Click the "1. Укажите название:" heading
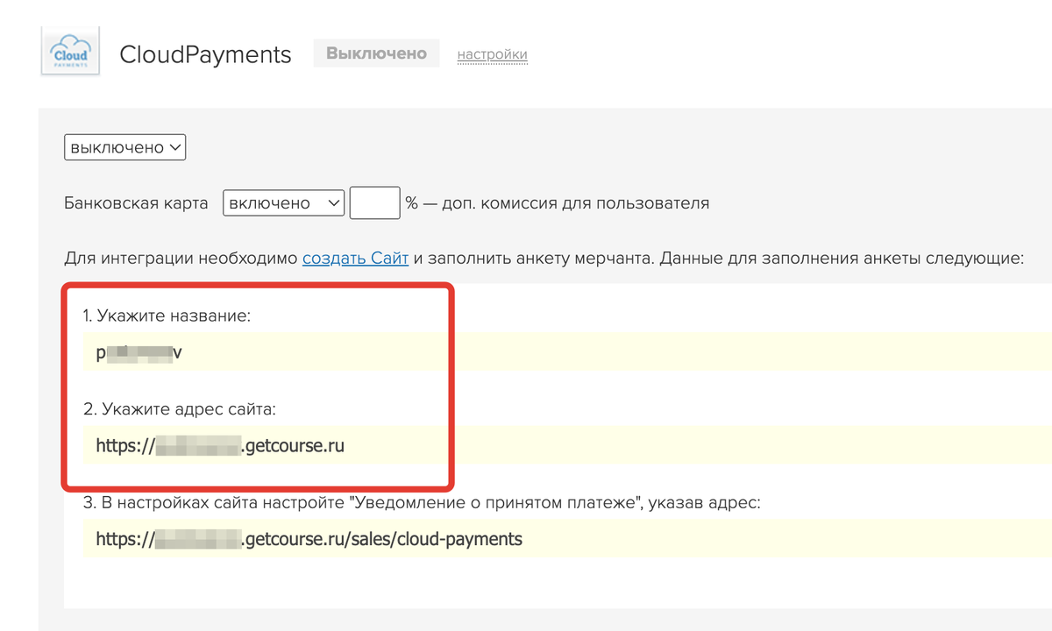The height and width of the screenshot is (631, 1052). click(167, 315)
